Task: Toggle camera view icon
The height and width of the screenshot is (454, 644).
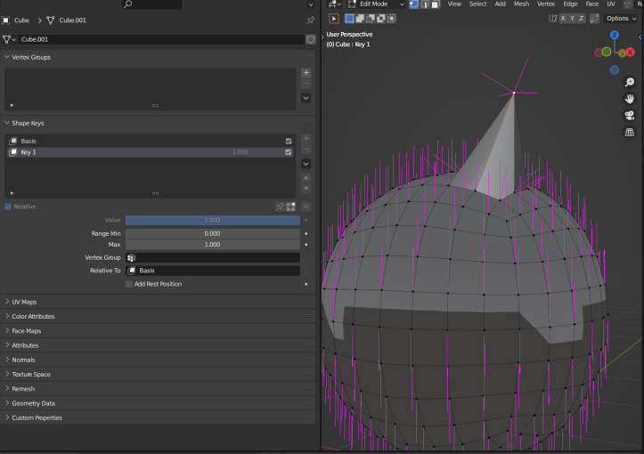Action: [629, 116]
